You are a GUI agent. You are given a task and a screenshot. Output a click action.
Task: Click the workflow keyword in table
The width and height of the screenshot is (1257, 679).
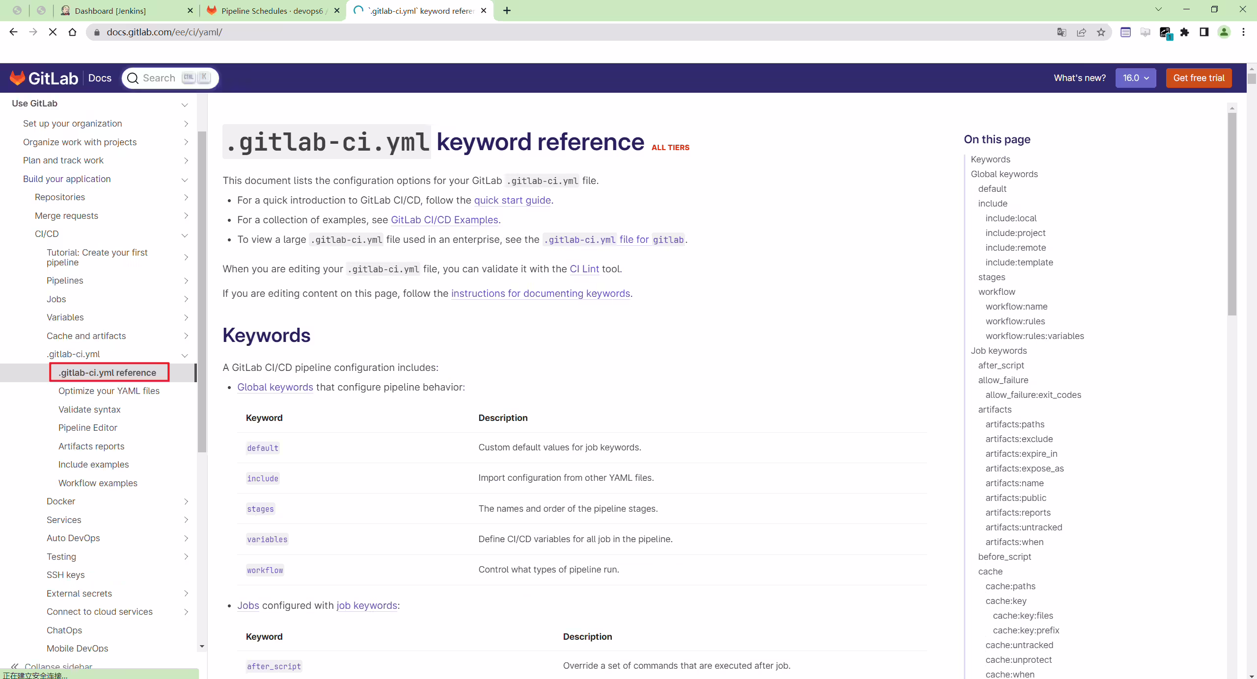point(265,570)
